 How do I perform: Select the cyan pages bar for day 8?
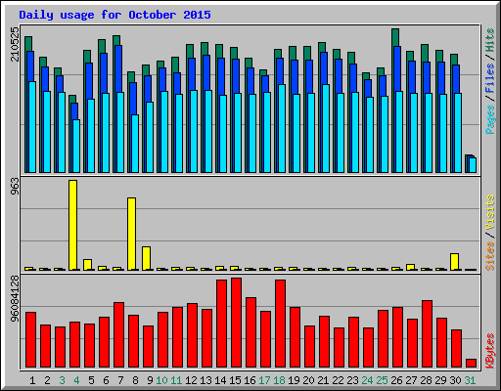[135, 144]
